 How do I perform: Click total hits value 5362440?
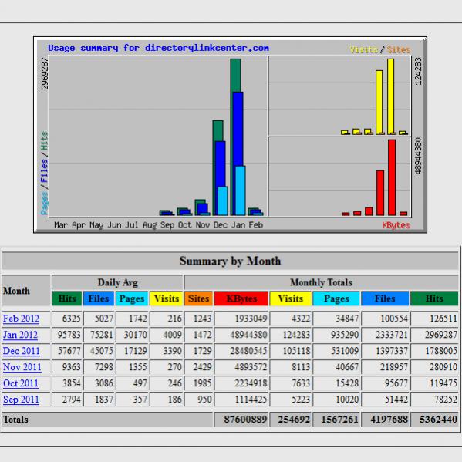point(438,420)
